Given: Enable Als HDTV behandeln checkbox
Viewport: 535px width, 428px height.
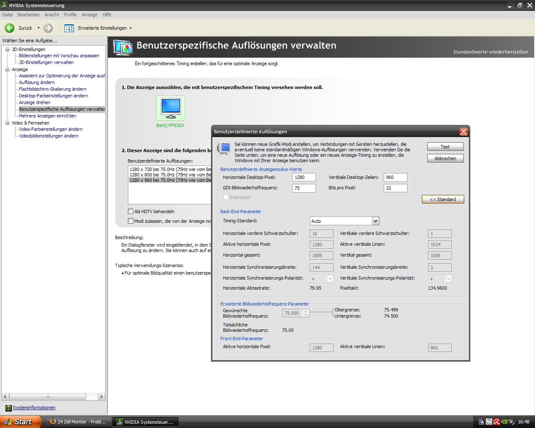Looking at the screenshot, I should pos(131,211).
